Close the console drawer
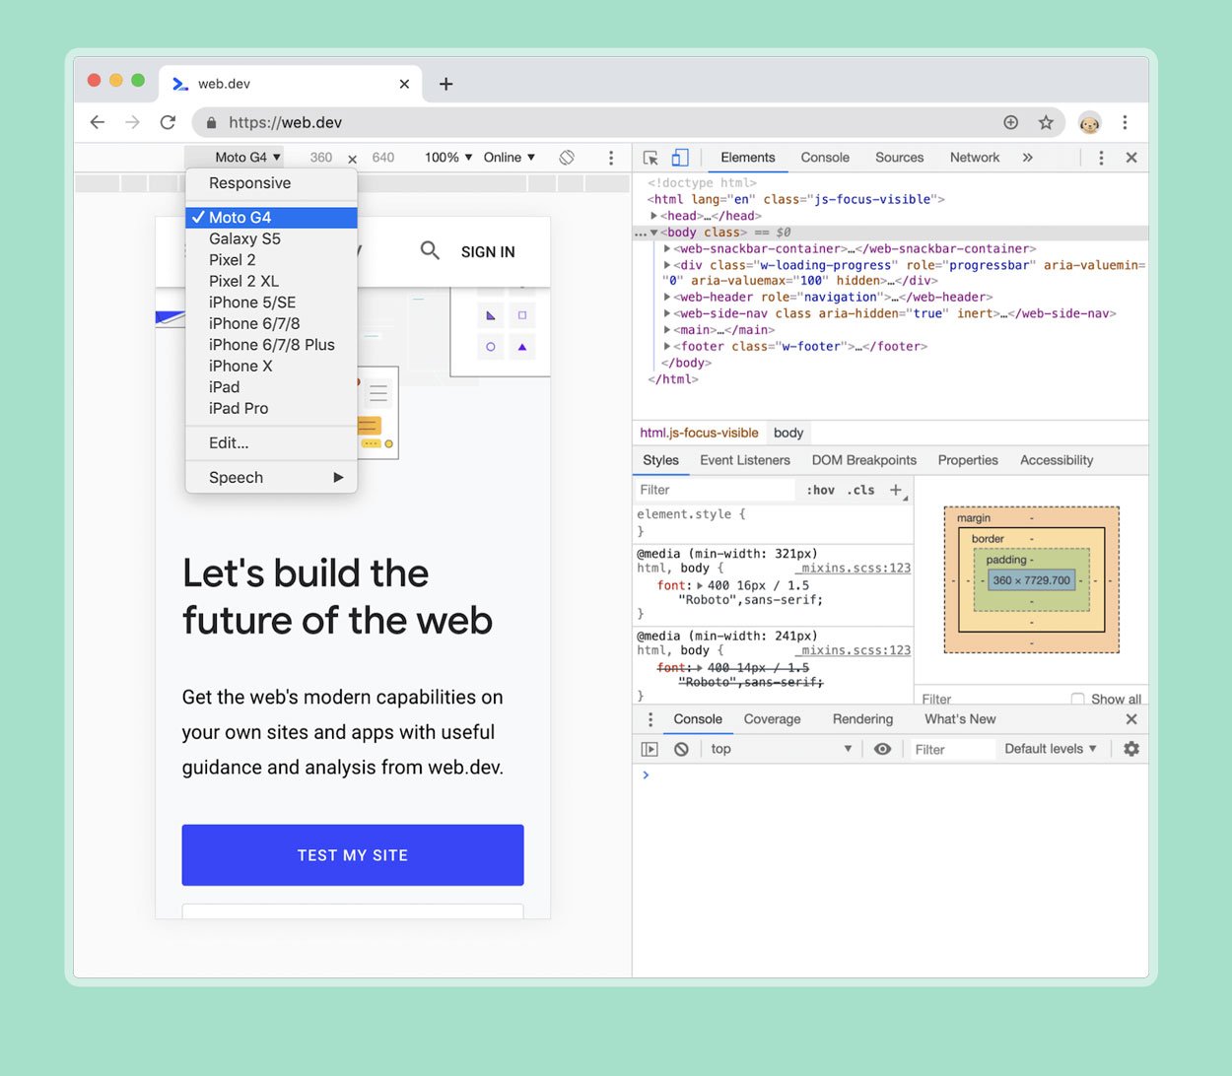The image size is (1232, 1076). pyautogui.click(x=1131, y=719)
